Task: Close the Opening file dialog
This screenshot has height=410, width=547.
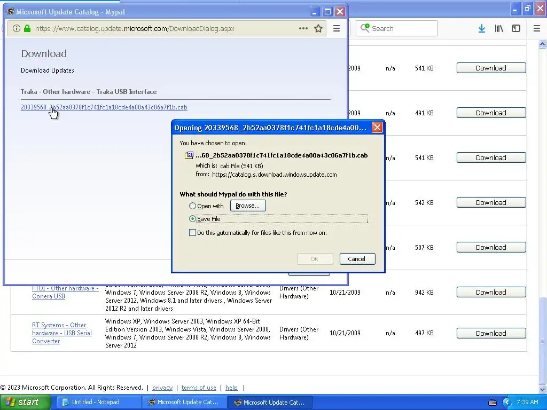Action: [377, 128]
